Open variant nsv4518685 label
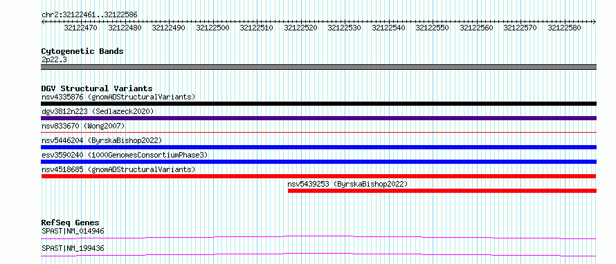This screenshot has height=264, width=616. (118, 169)
